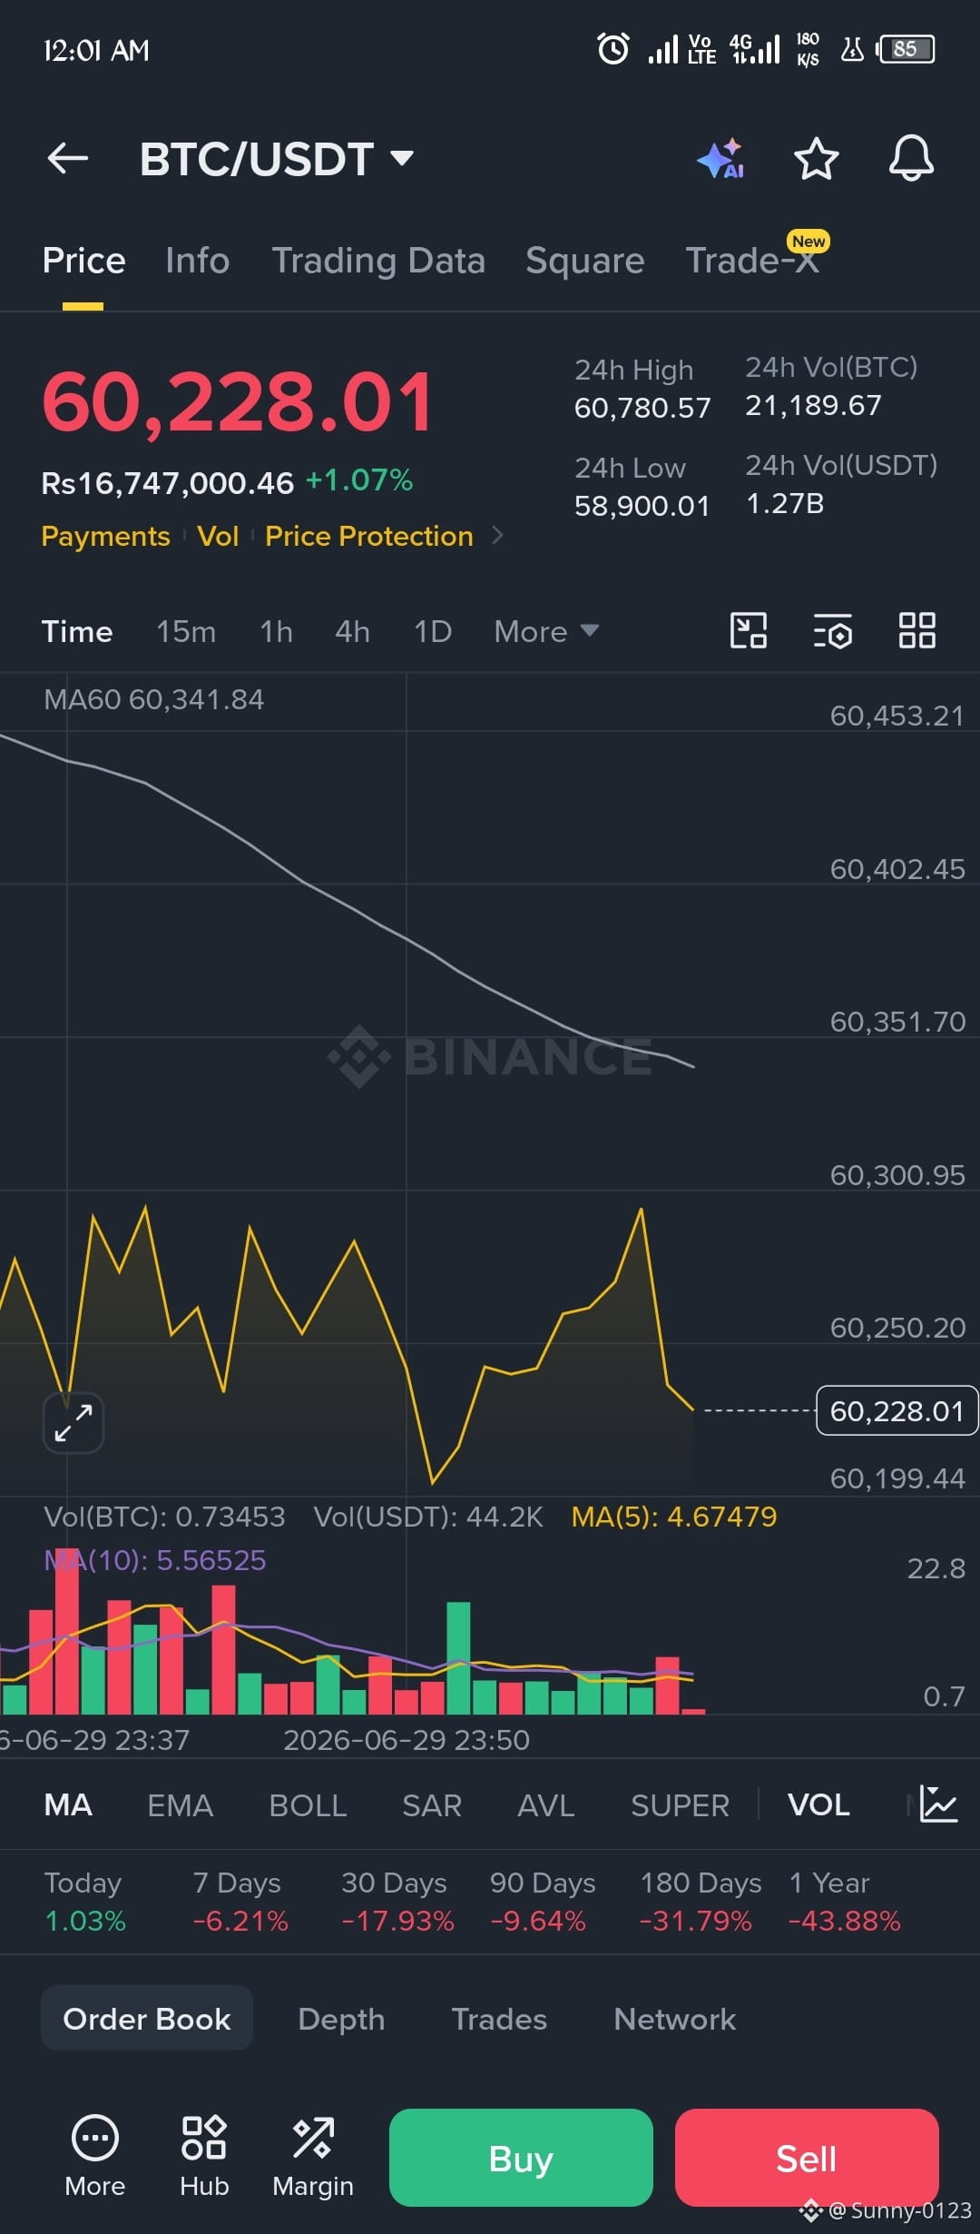Tap the MA60 60,341.84 label
This screenshot has height=2234, width=980.
154,699
